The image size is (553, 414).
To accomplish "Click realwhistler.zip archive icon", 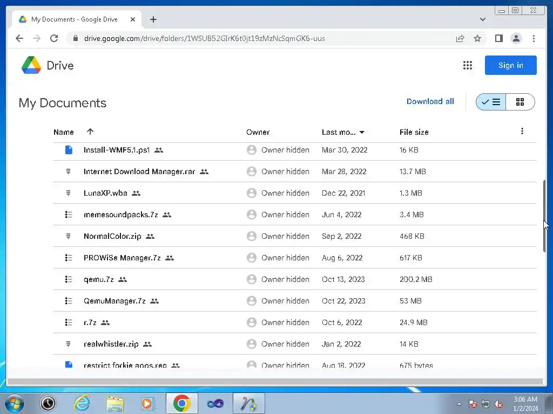I will 69,344.
